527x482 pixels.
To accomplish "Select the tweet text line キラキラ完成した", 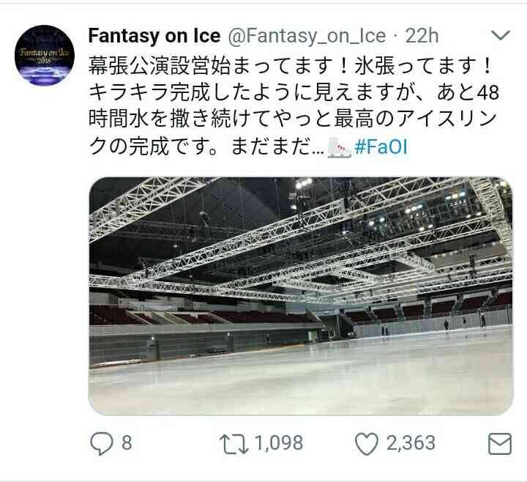I will [294, 92].
